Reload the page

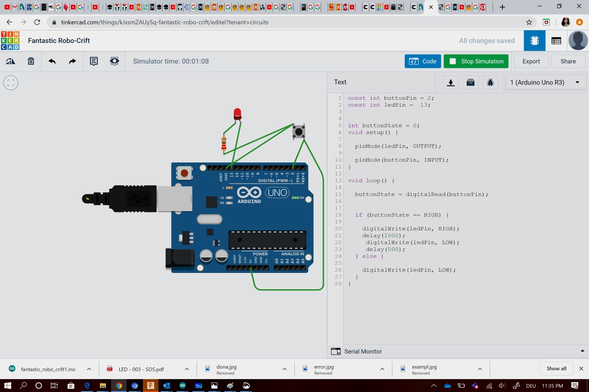click(x=37, y=22)
